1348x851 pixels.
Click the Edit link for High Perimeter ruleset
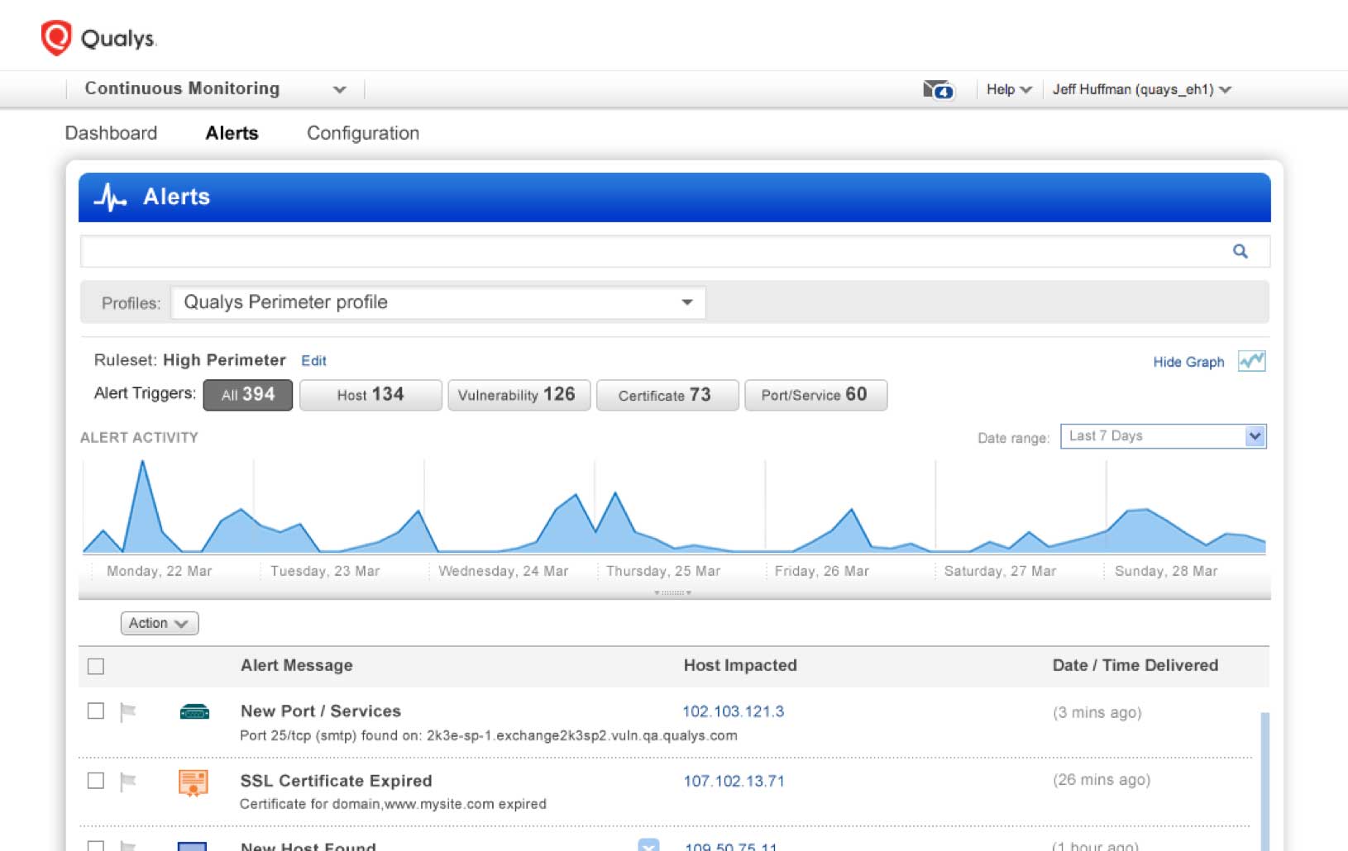(313, 360)
